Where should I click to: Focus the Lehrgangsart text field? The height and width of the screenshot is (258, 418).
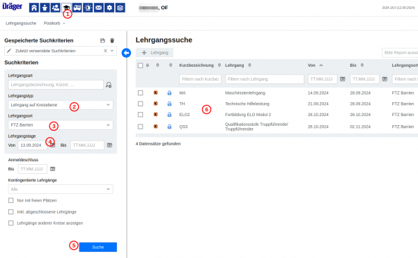click(56, 85)
